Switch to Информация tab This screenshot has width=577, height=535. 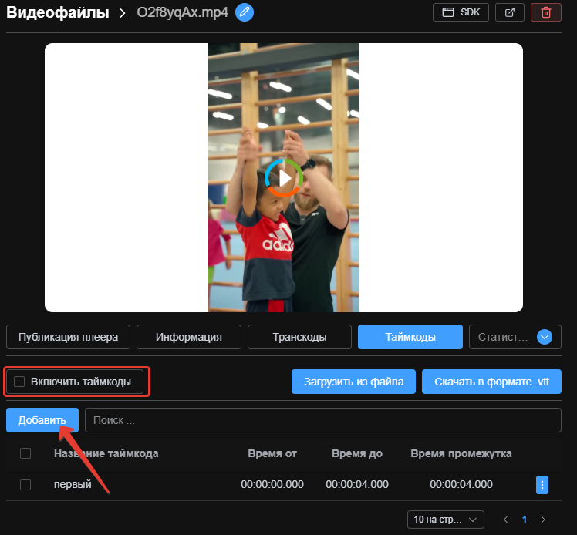[x=189, y=337]
